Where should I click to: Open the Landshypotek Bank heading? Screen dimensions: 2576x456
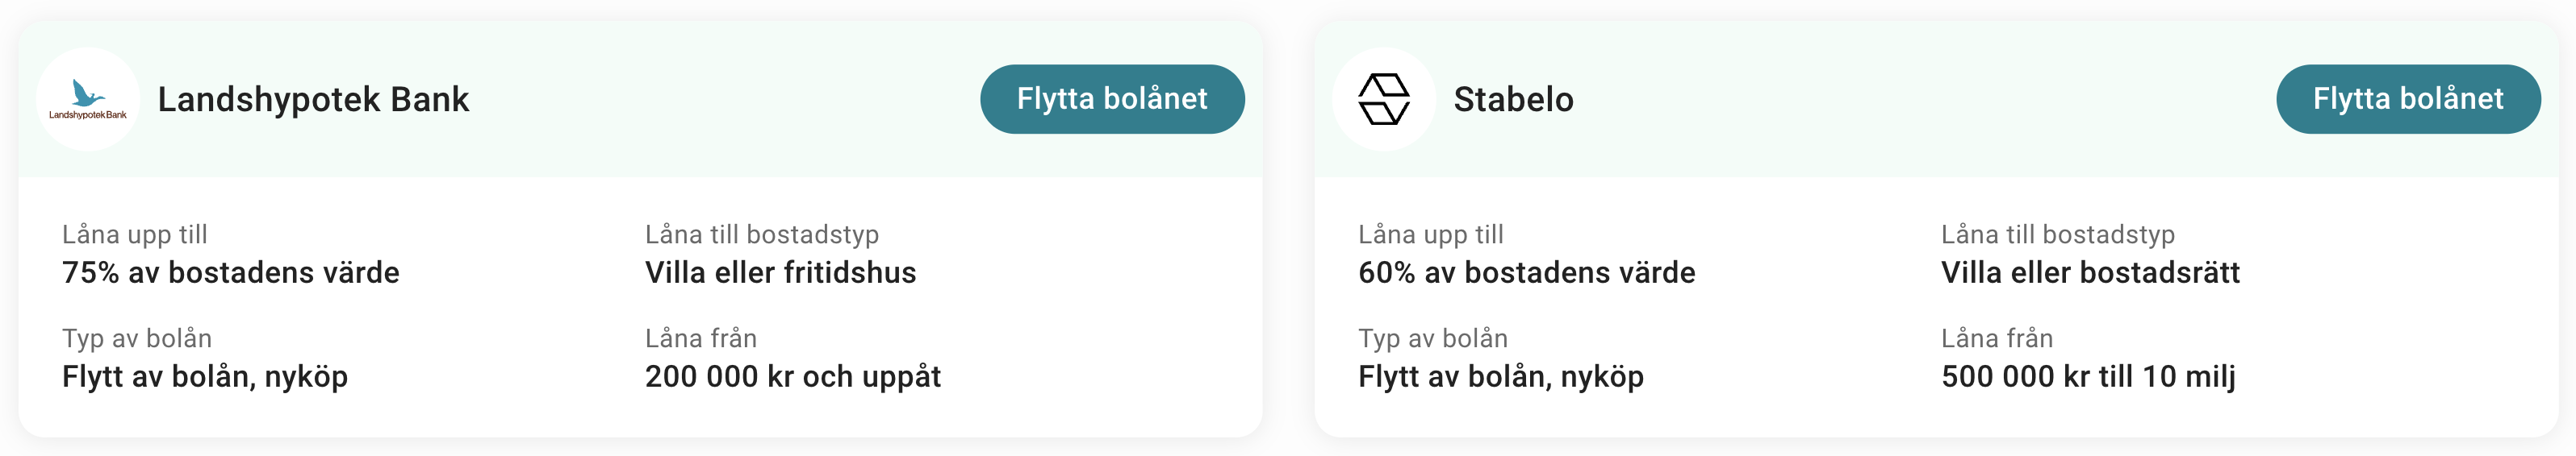coord(313,99)
